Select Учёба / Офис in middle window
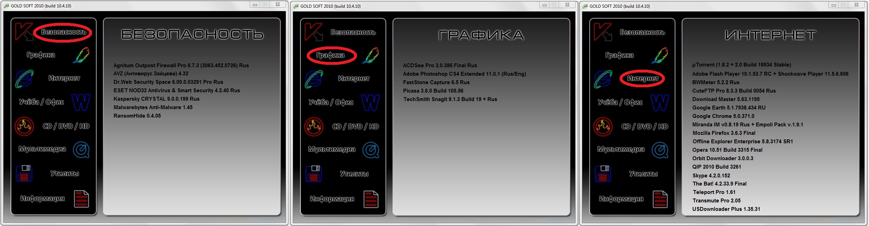Viewport: 869px width, 226px height. pyautogui.click(x=331, y=102)
